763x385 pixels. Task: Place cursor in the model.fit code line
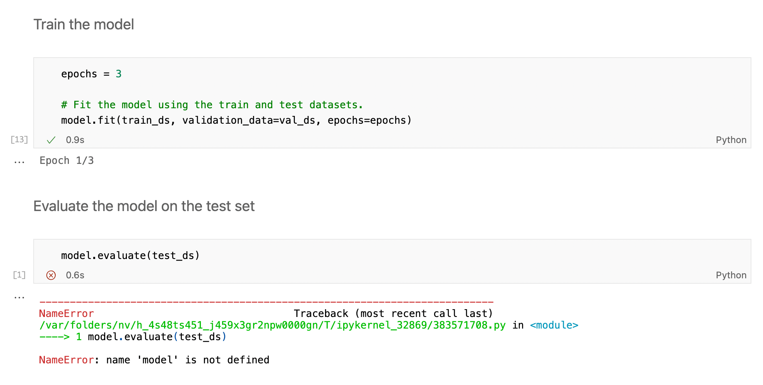[x=236, y=120]
